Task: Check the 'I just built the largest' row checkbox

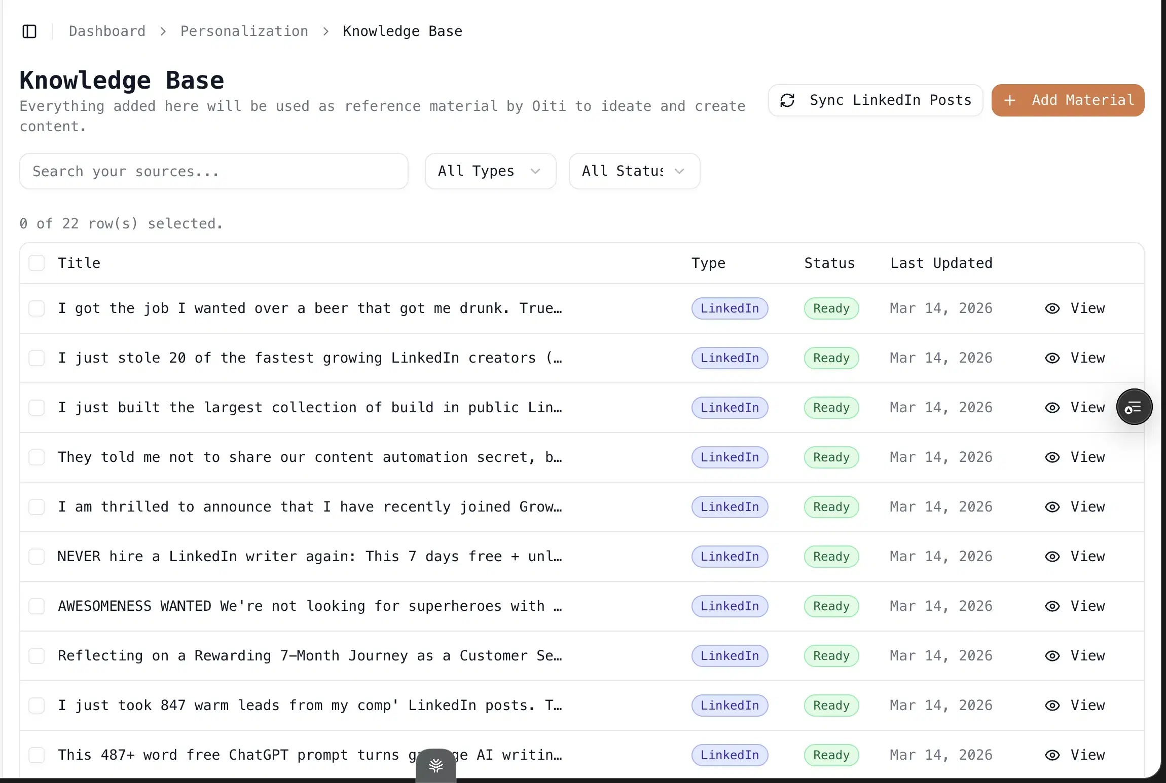Action: tap(37, 408)
